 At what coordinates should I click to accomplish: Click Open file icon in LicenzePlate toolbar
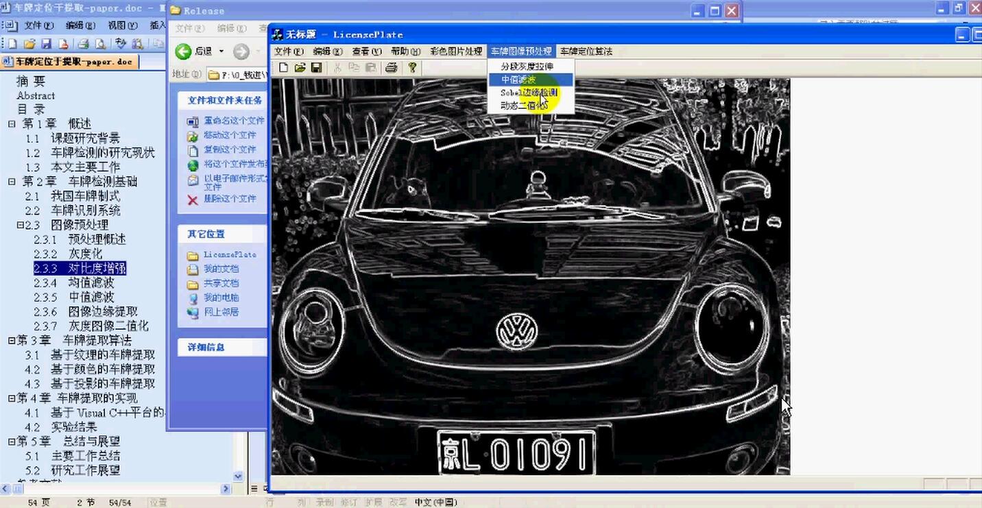pyautogui.click(x=300, y=67)
